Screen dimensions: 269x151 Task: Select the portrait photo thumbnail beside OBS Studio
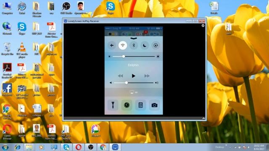click(81, 8)
